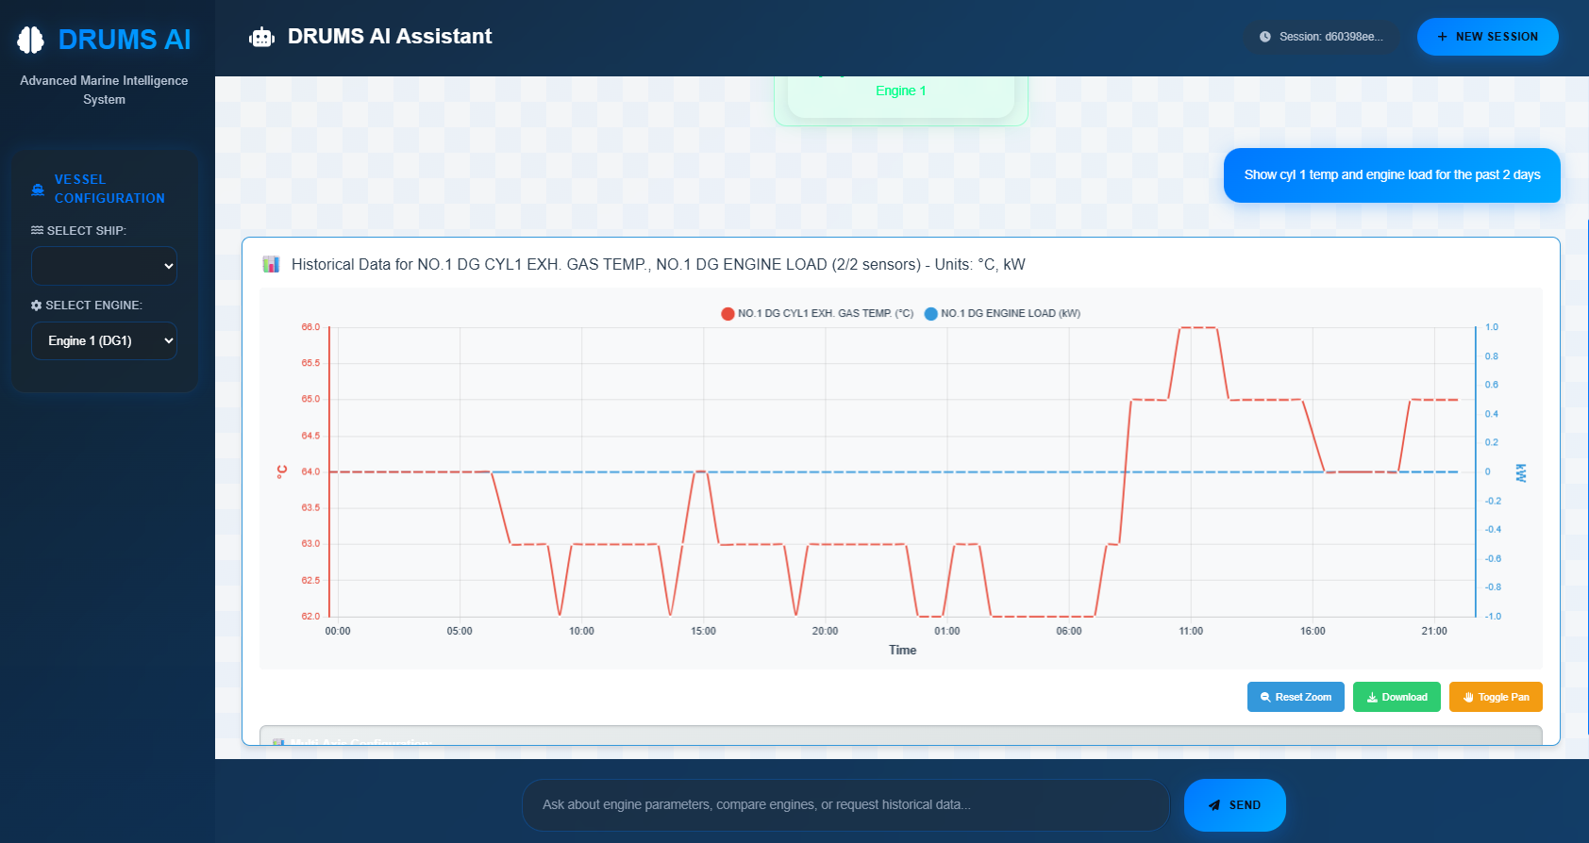The width and height of the screenshot is (1589, 843).
Task: Toggle the DG ENGINE LOAD legend series
Action: [x=1002, y=314]
